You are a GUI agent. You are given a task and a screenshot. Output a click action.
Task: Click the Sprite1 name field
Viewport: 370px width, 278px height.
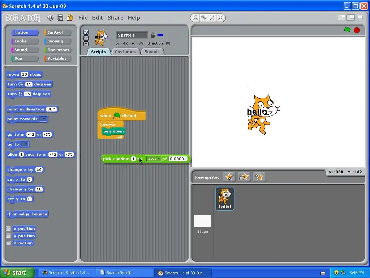(132, 35)
